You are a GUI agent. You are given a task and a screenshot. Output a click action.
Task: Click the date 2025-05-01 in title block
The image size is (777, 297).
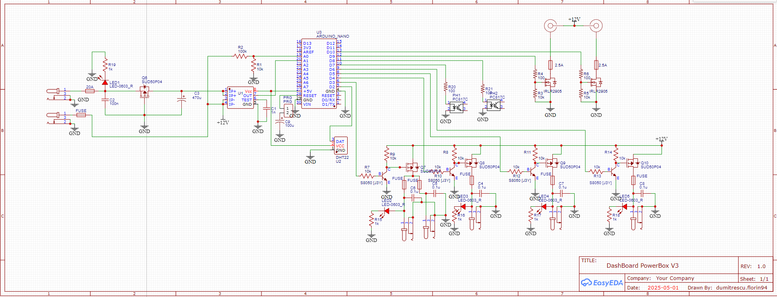tap(663, 288)
